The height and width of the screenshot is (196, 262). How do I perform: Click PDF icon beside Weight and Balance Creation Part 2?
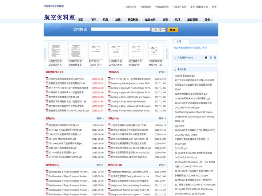coord(109,189)
